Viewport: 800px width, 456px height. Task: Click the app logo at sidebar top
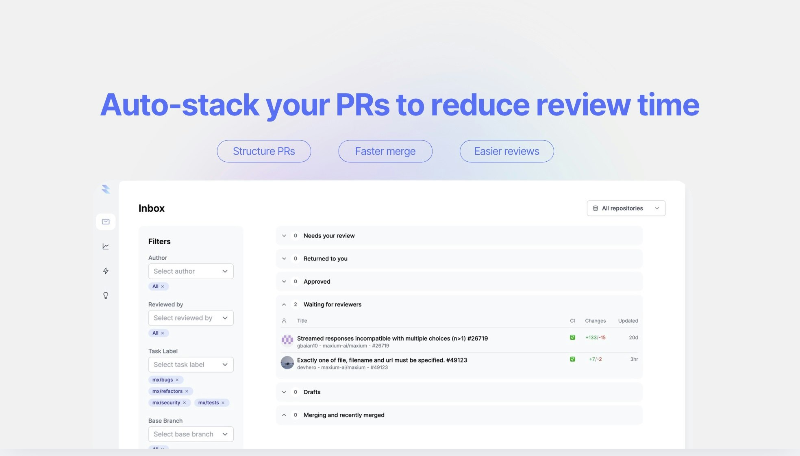pos(106,189)
